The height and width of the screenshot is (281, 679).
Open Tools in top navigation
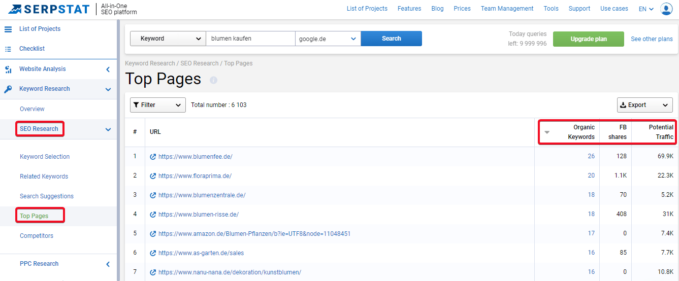click(x=551, y=9)
